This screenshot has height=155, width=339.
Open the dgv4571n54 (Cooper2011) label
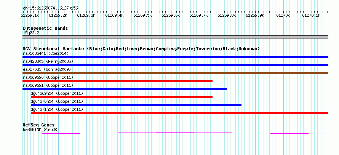coord(57,109)
